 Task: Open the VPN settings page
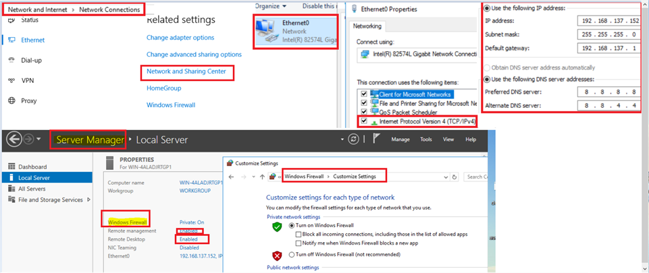click(27, 80)
